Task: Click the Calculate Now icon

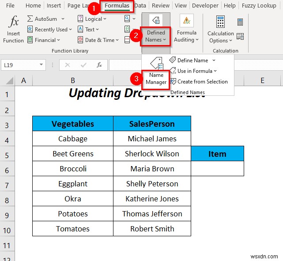Action: pos(240,22)
